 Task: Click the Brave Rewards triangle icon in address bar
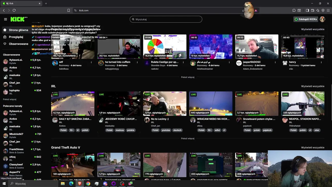(256, 10)
